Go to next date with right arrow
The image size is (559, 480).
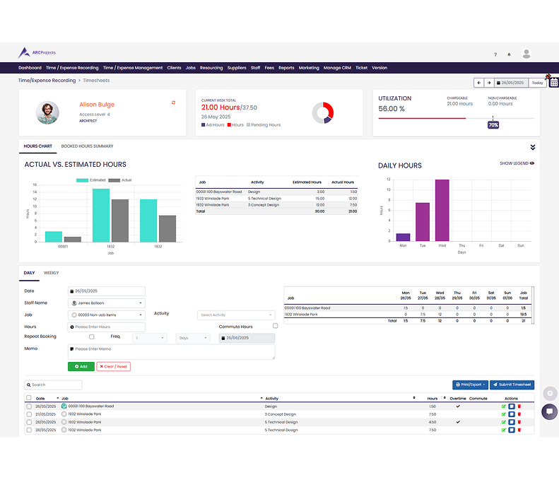488,83
